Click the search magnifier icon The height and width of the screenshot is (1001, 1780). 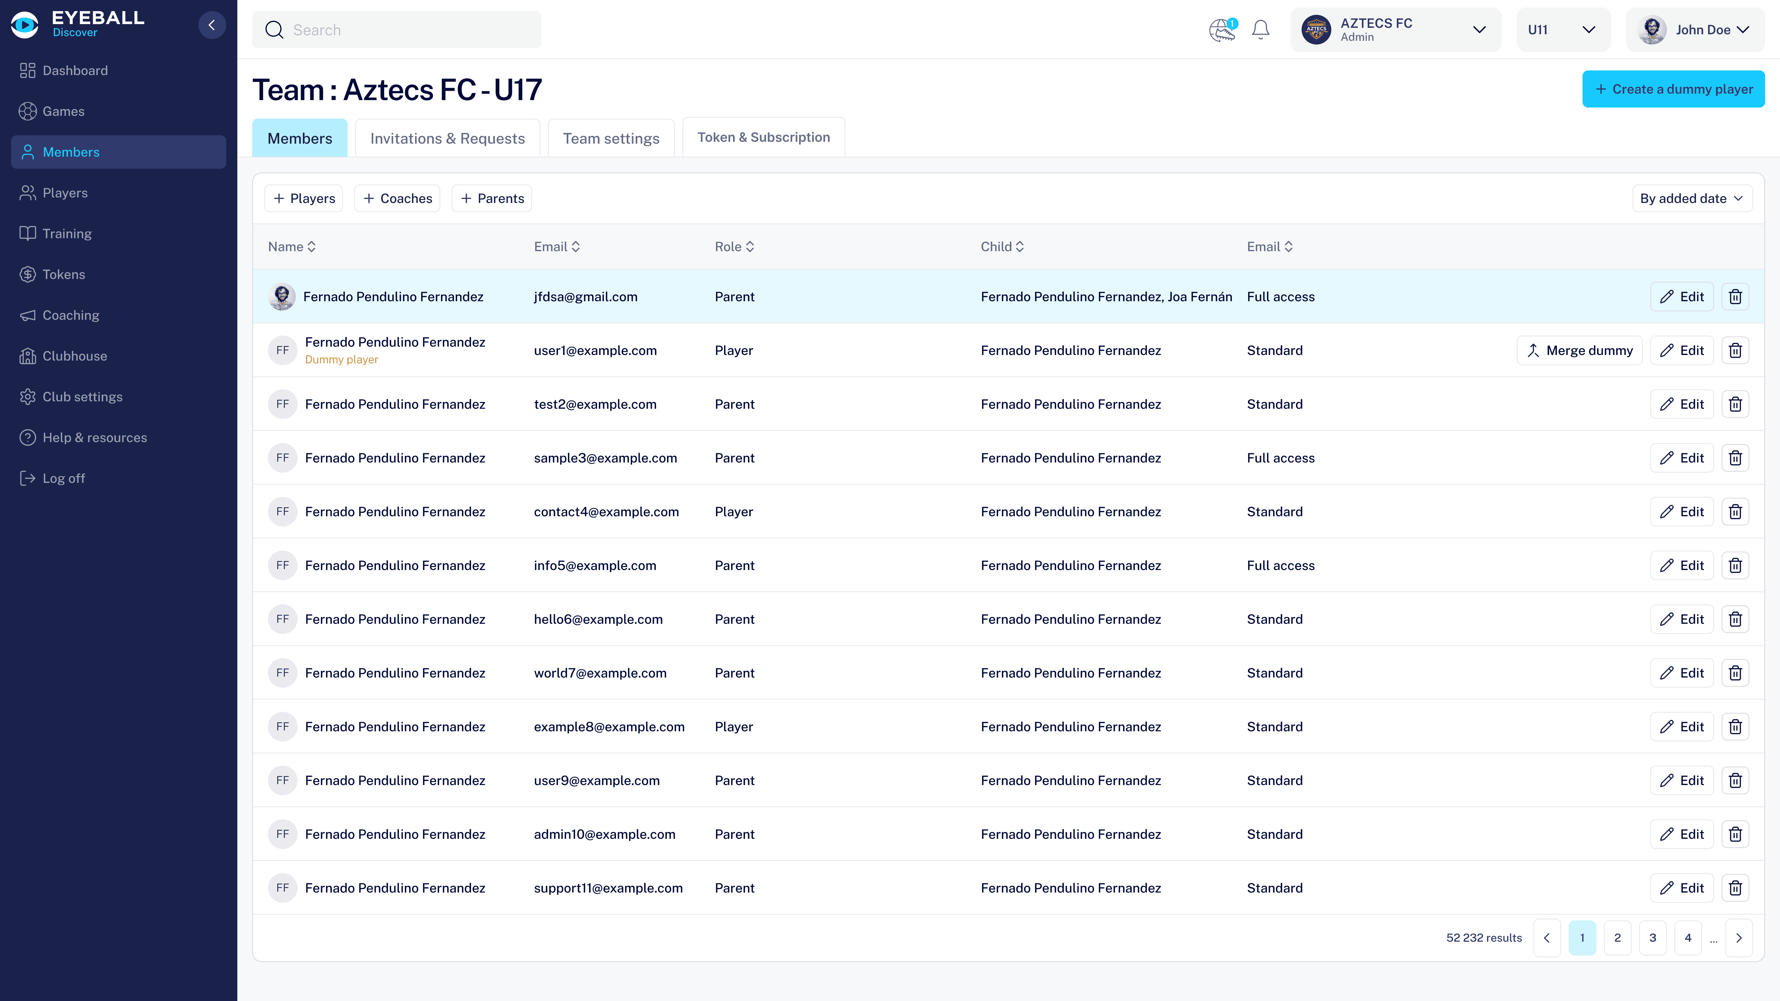click(274, 30)
